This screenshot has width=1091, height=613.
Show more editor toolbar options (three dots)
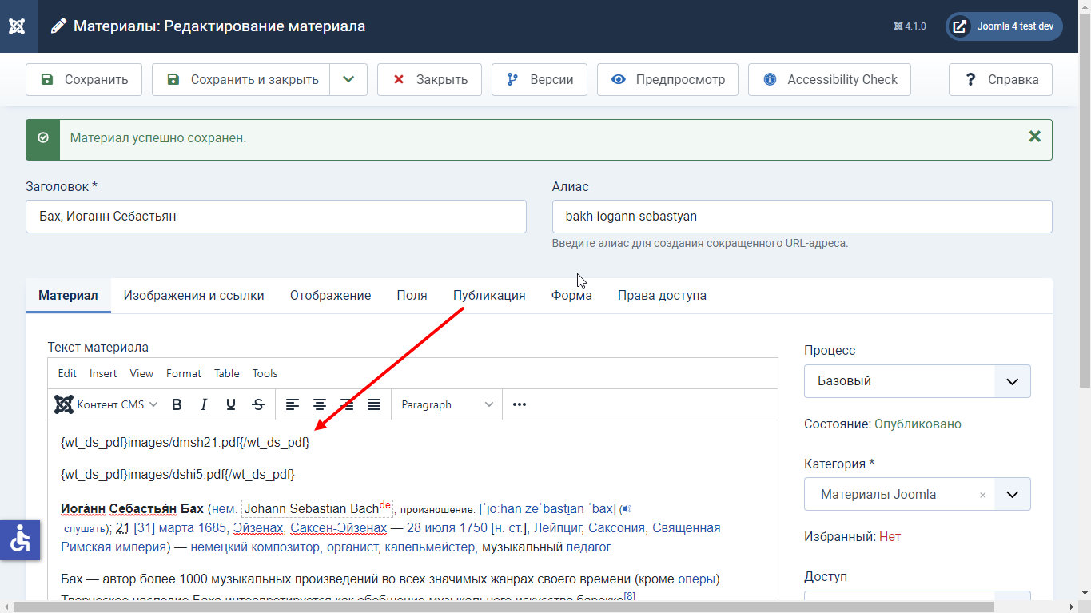520,405
